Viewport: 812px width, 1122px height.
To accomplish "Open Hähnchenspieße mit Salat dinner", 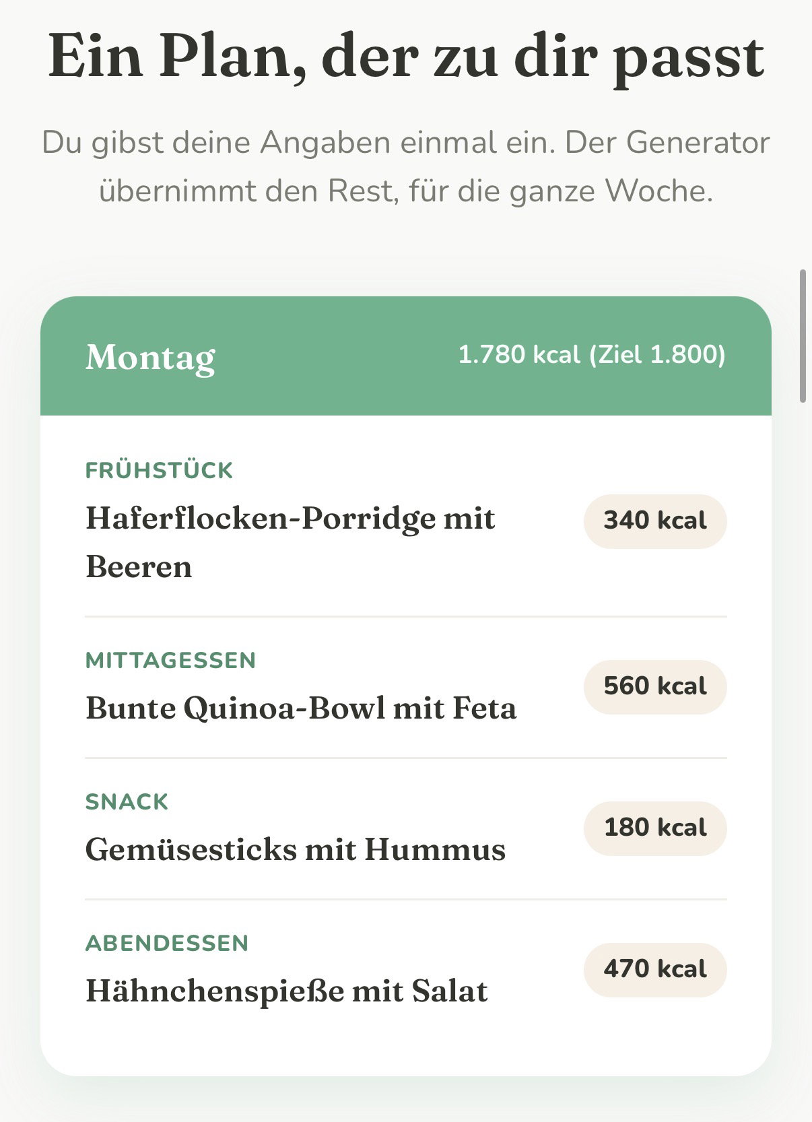I will pyautogui.click(x=287, y=991).
